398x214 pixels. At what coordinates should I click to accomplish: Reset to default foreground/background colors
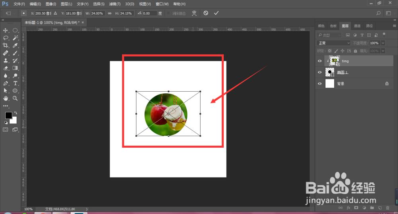click(6, 123)
